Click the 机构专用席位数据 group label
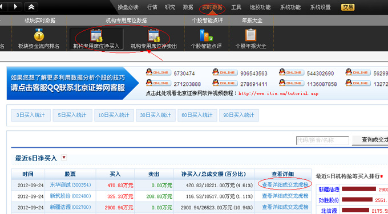 (x=127, y=20)
